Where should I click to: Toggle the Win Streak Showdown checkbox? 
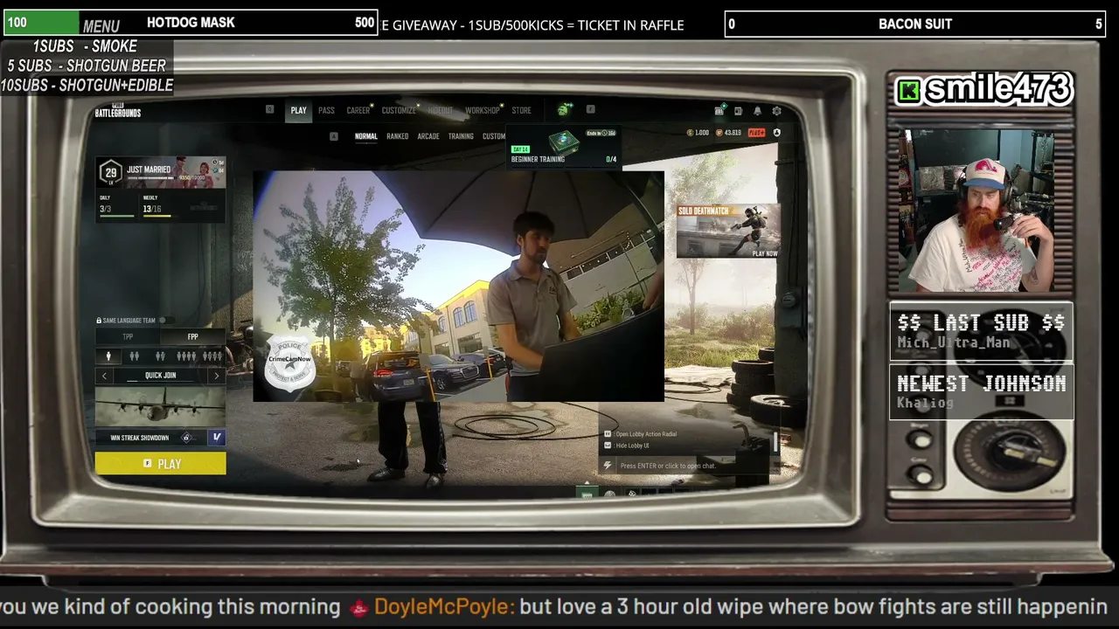(x=217, y=438)
